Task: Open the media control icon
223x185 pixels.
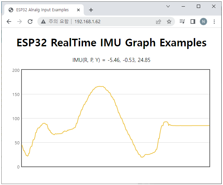Action: 182,22
